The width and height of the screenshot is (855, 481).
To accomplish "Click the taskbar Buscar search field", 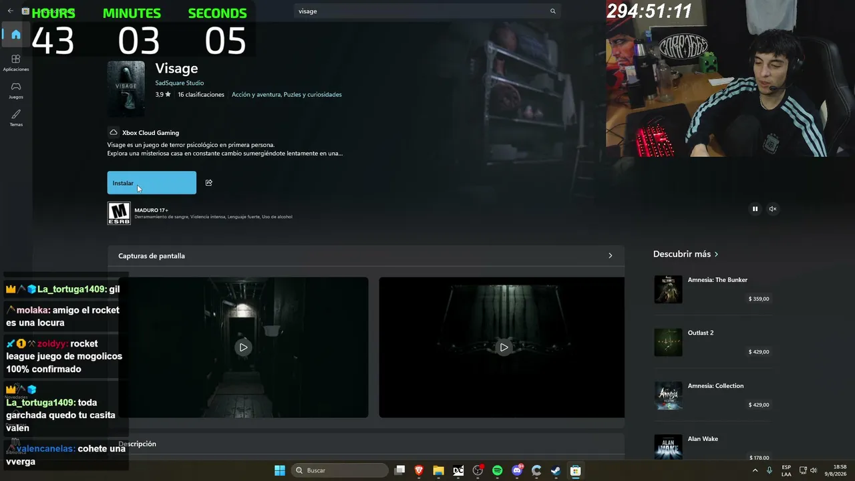I will point(340,470).
